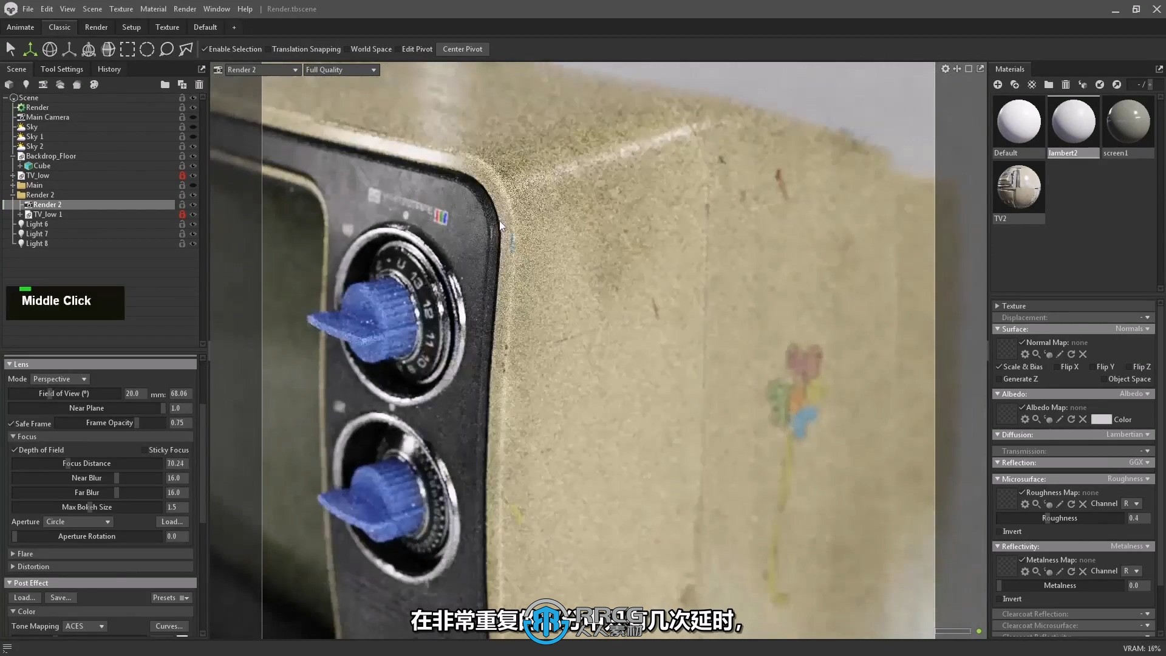Duplicate the selected material
Viewport: 1166px width, 656px height.
[x=1015, y=84]
